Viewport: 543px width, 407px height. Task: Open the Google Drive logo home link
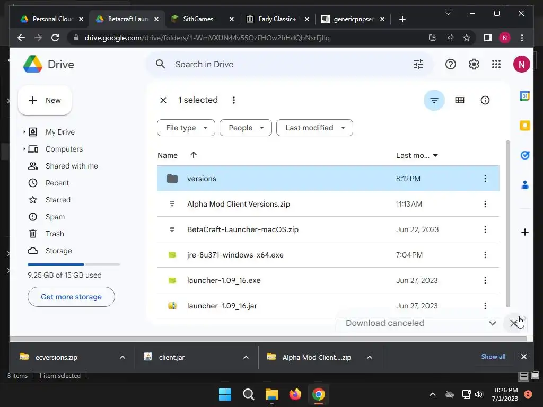(x=48, y=64)
